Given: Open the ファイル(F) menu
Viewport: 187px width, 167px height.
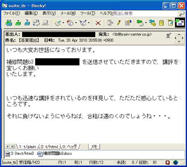Looking at the screenshot, I should 11,13.
